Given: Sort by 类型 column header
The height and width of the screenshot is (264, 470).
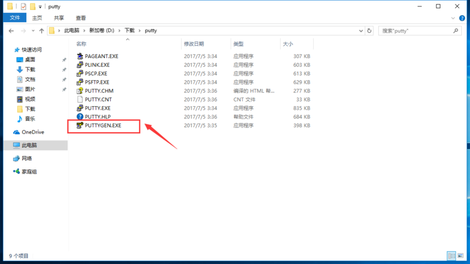Looking at the screenshot, I should click(x=256, y=44).
